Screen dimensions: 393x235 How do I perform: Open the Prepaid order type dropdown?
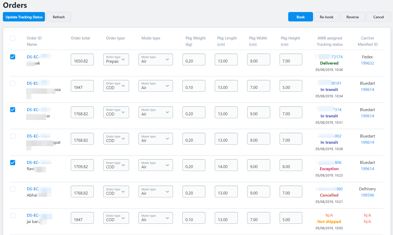(116, 60)
